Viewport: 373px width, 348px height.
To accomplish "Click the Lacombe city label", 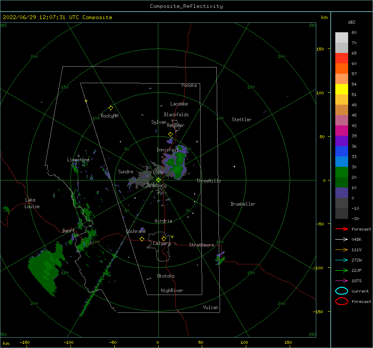I will pos(179,104).
